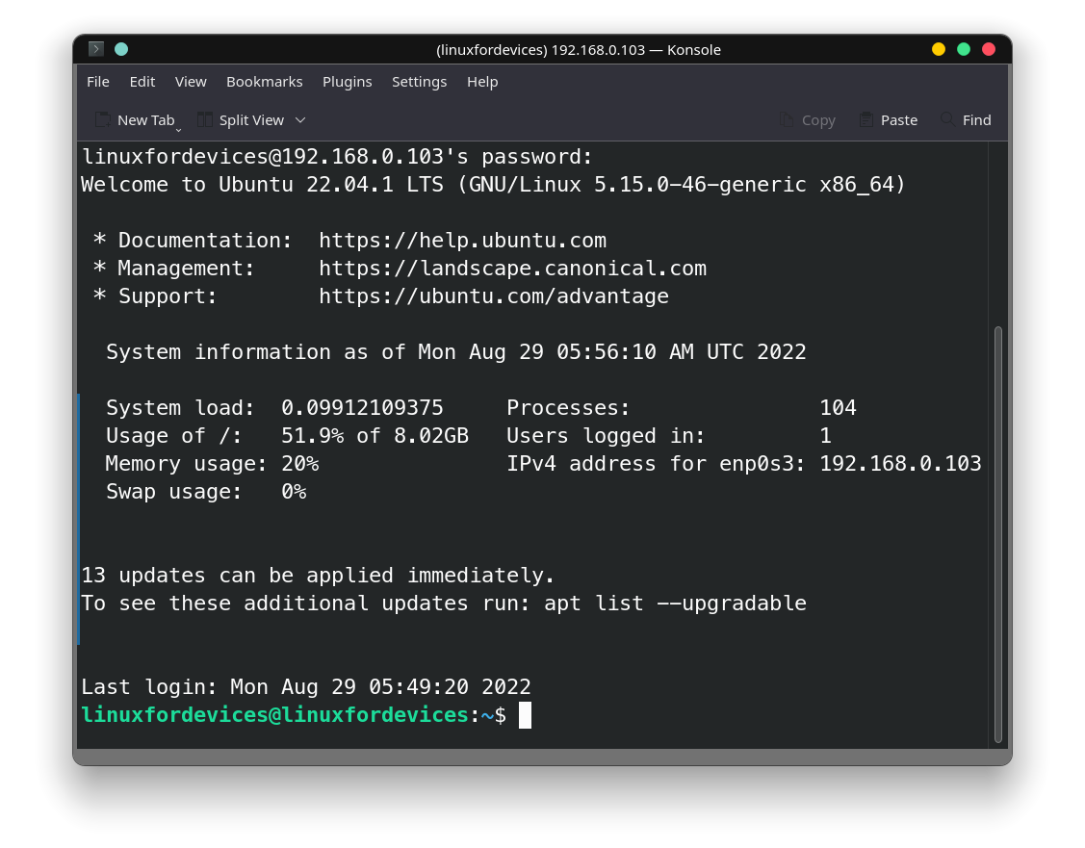The image size is (1085, 848).
Task: Open the Bookmarks menu
Action: point(264,82)
